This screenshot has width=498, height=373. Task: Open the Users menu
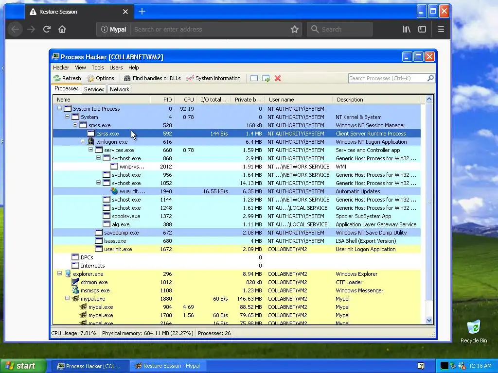[x=116, y=68]
